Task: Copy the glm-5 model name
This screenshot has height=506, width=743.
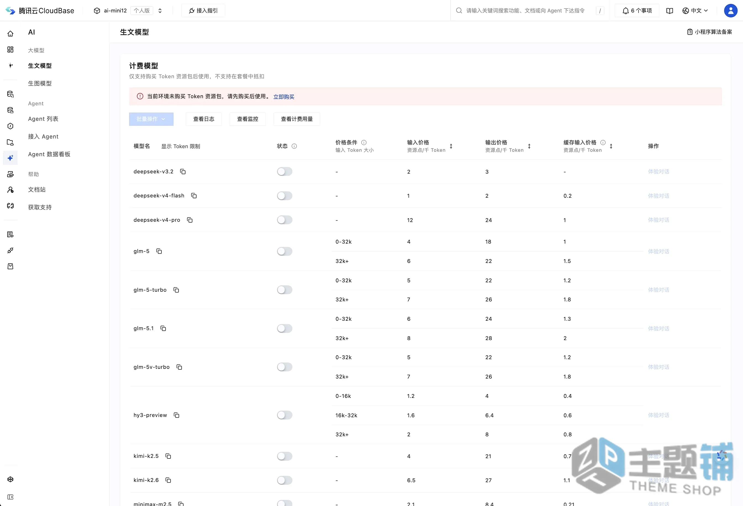Action: pyautogui.click(x=159, y=251)
